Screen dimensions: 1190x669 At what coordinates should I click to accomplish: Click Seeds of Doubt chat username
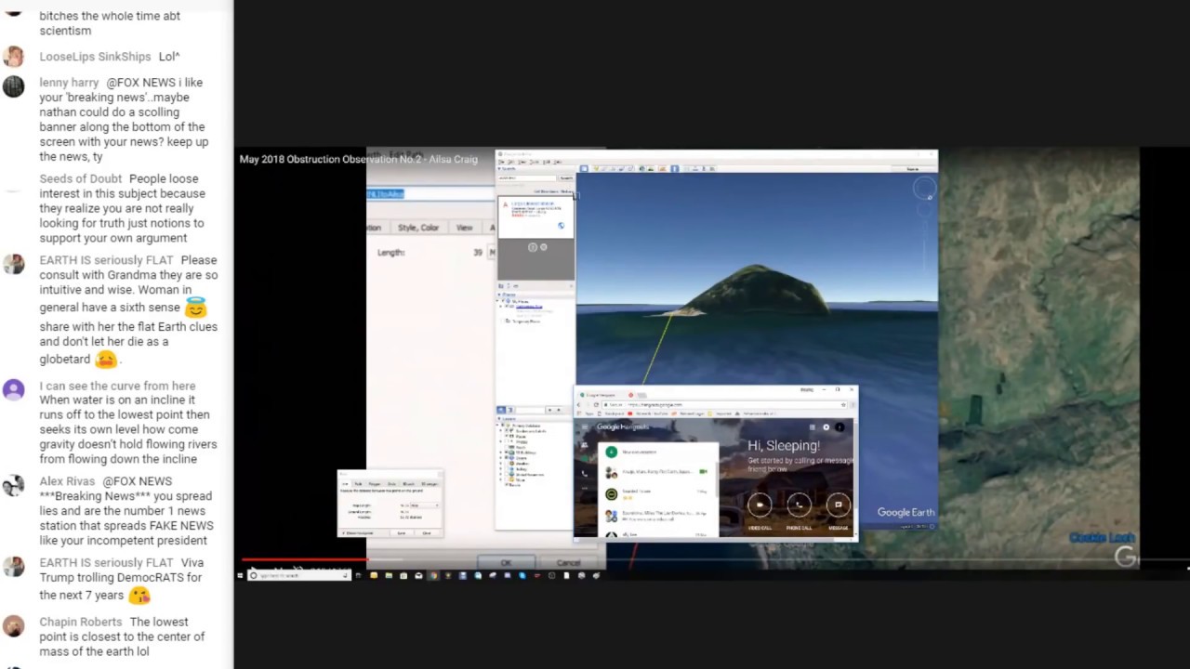click(x=80, y=179)
